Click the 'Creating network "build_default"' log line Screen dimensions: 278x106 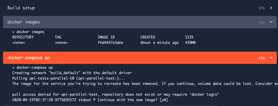(x=72, y=73)
